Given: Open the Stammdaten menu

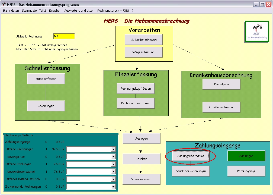Looking at the screenshot, I should coord(11,11).
